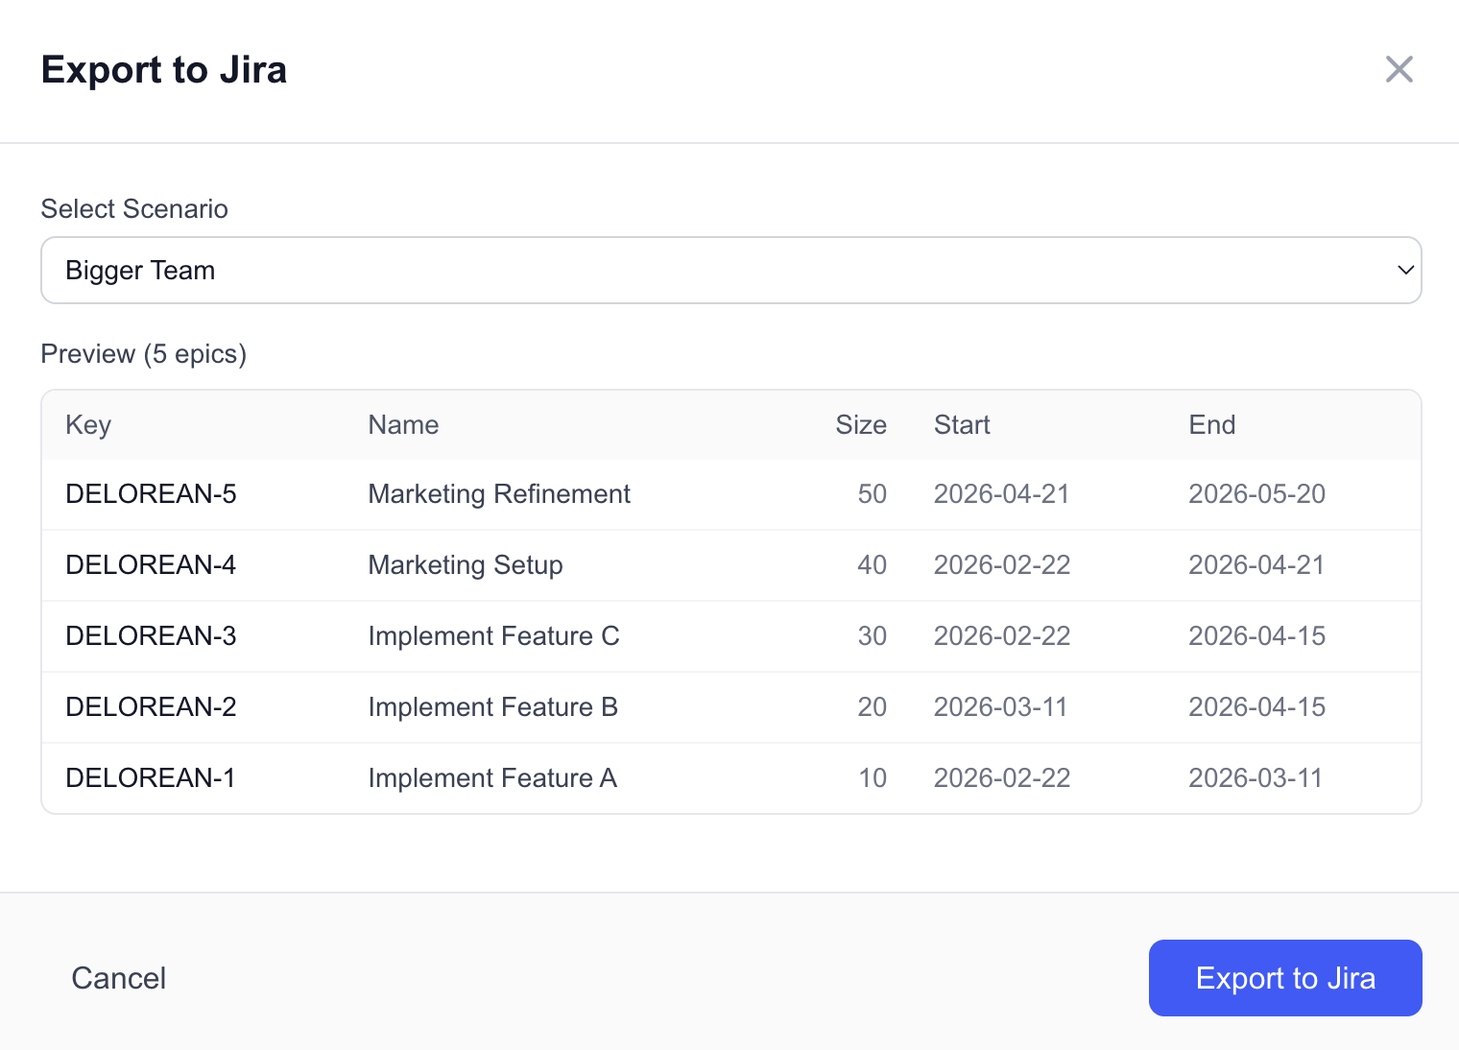Click the Export to Jira dialog title
This screenshot has height=1050, width=1459.
(x=163, y=69)
